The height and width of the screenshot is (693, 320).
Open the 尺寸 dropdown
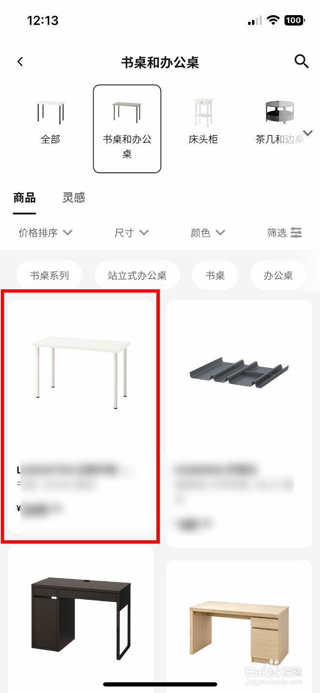click(x=132, y=233)
